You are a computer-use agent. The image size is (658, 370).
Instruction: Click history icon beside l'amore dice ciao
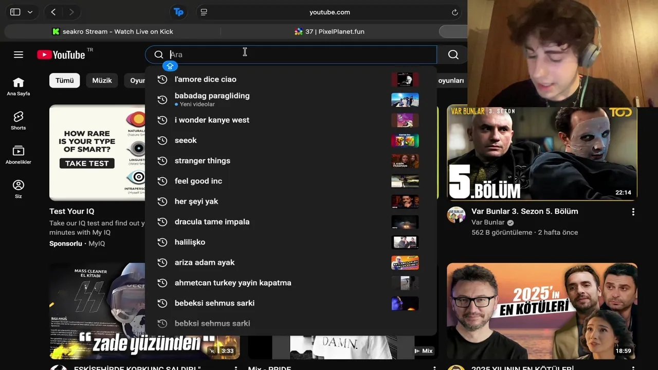[x=162, y=79]
